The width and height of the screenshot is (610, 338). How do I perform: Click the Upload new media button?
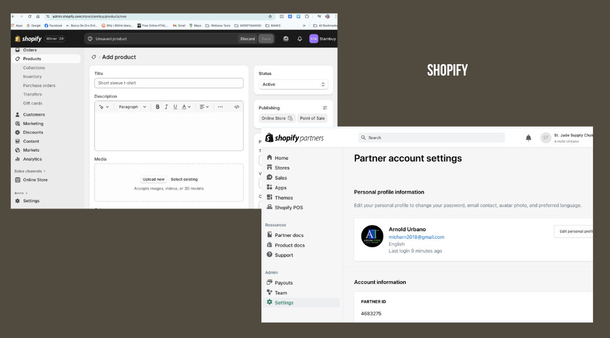[153, 180]
